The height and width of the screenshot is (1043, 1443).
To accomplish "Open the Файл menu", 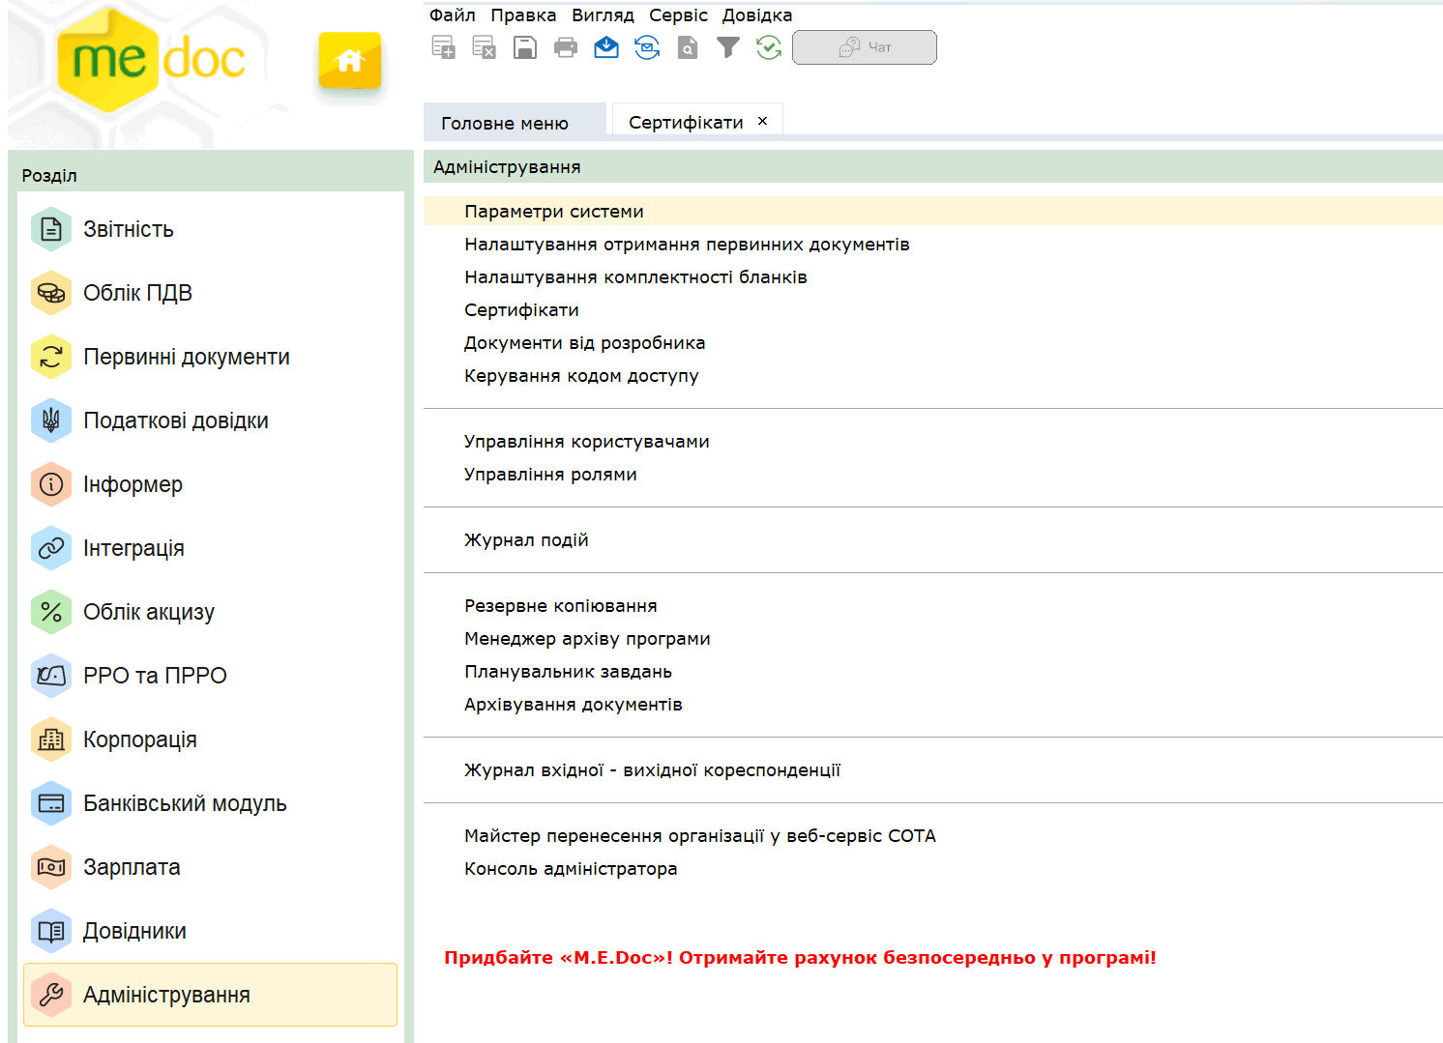I will click(x=452, y=15).
